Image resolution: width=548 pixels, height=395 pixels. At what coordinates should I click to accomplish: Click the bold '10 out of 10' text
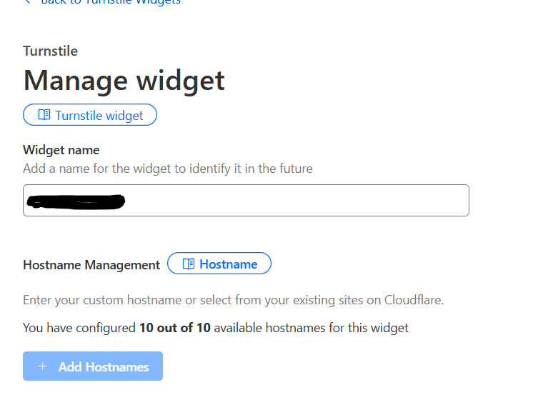pos(175,328)
